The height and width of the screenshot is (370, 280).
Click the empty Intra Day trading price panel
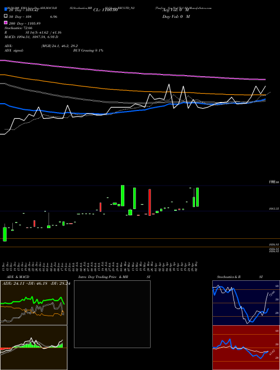pyautogui.click(x=112, y=314)
